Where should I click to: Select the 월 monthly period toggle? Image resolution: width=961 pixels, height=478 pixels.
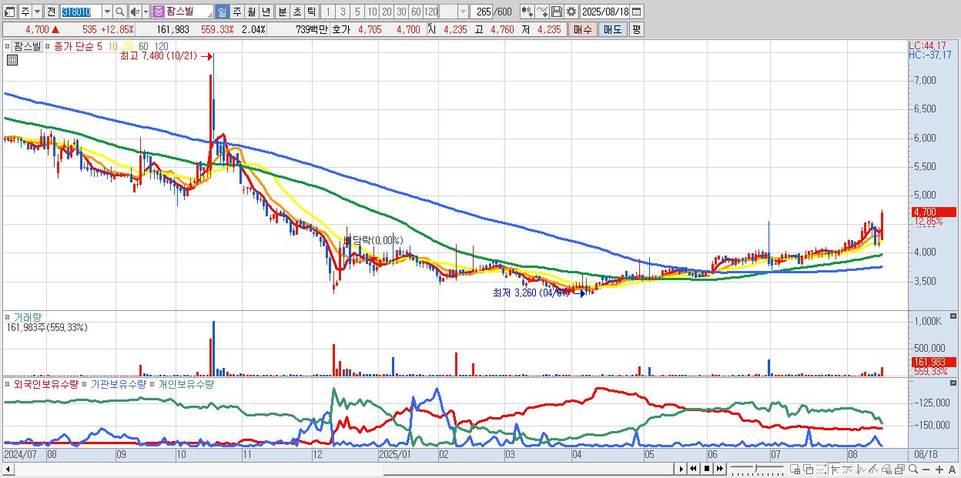tap(251, 12)
